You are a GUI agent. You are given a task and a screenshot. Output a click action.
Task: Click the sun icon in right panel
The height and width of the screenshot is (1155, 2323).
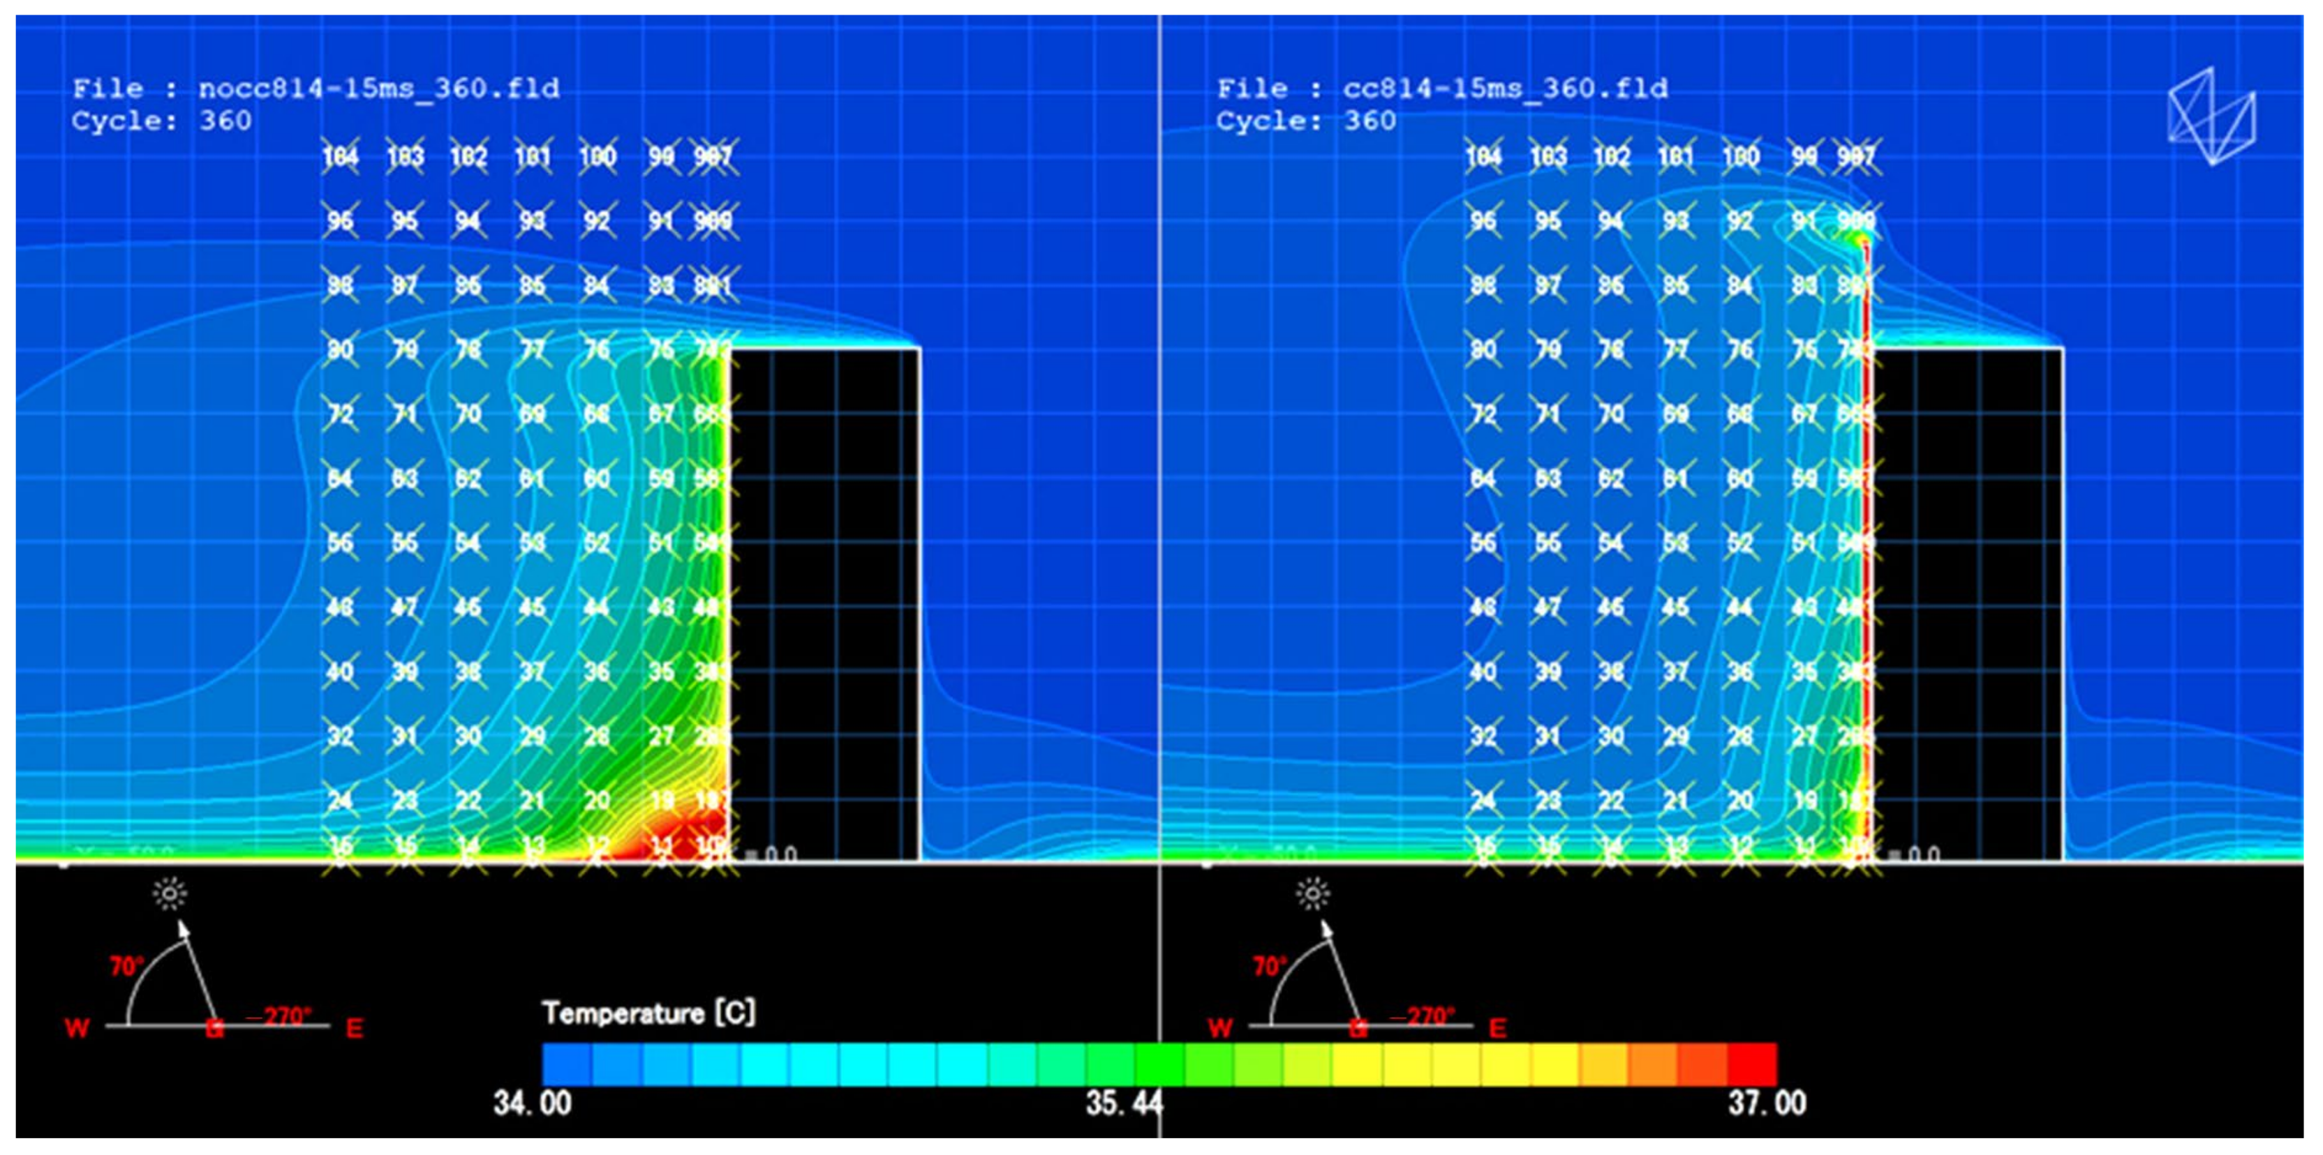click(x=1313, y=893)
